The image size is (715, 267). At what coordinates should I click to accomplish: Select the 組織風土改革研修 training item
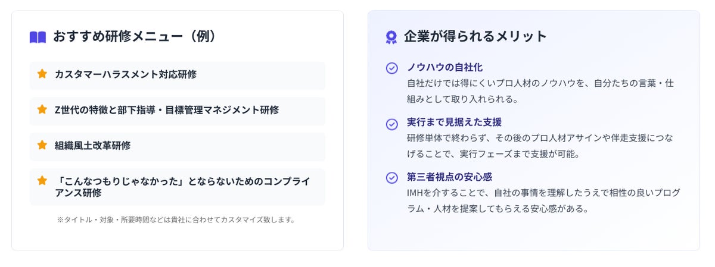pyautogui.click(x=92, y=146)
